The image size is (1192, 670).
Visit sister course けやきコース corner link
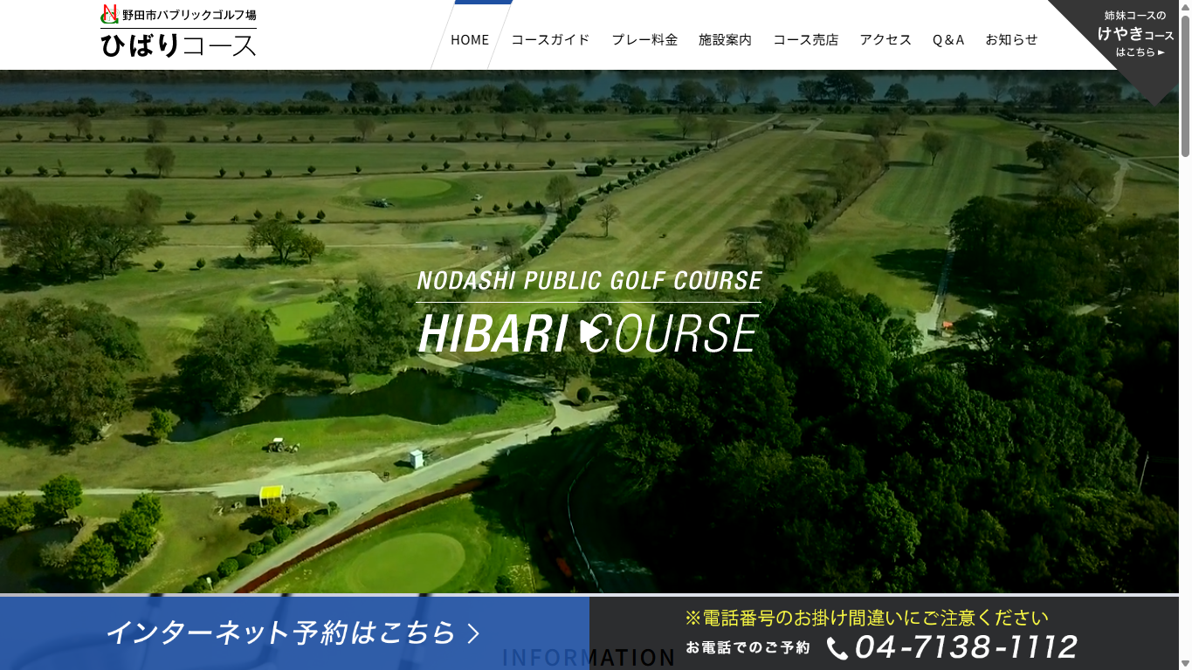pyautogui.click(x=1134, y=34)
